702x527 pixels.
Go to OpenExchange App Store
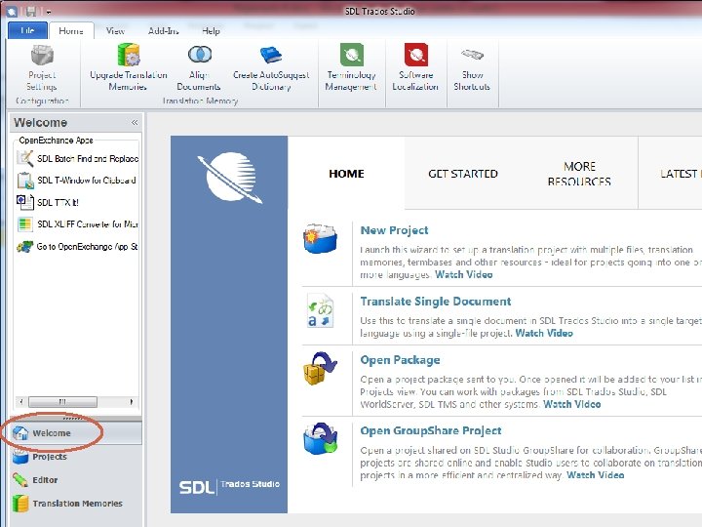(x=77, y=246)
